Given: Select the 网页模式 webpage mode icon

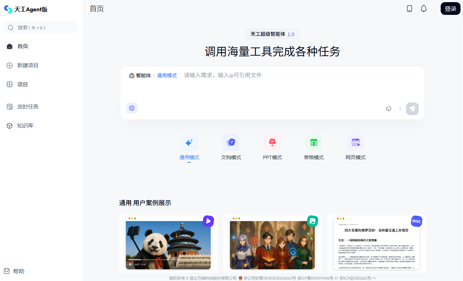Looking at the screenshot, I should [x=356, y=142].
